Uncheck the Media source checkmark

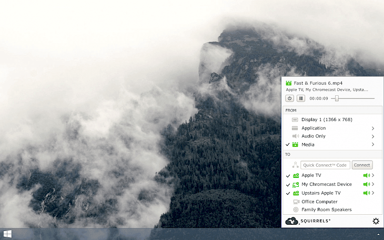tap(288, 145)
